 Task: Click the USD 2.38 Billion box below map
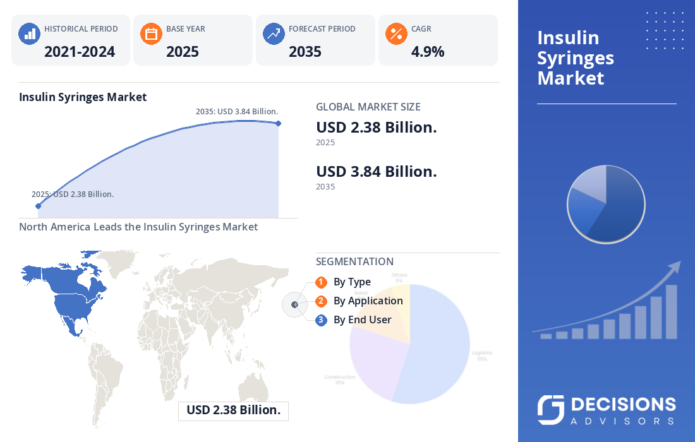point(233,410)
